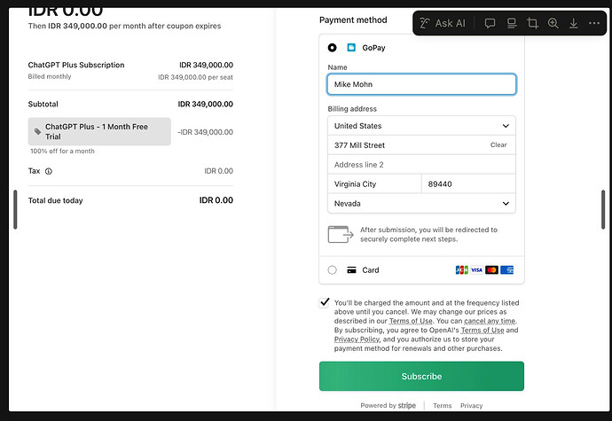Click the highlight marker tool icon
The image size is (612, 421).
click(x=511, y=23)
